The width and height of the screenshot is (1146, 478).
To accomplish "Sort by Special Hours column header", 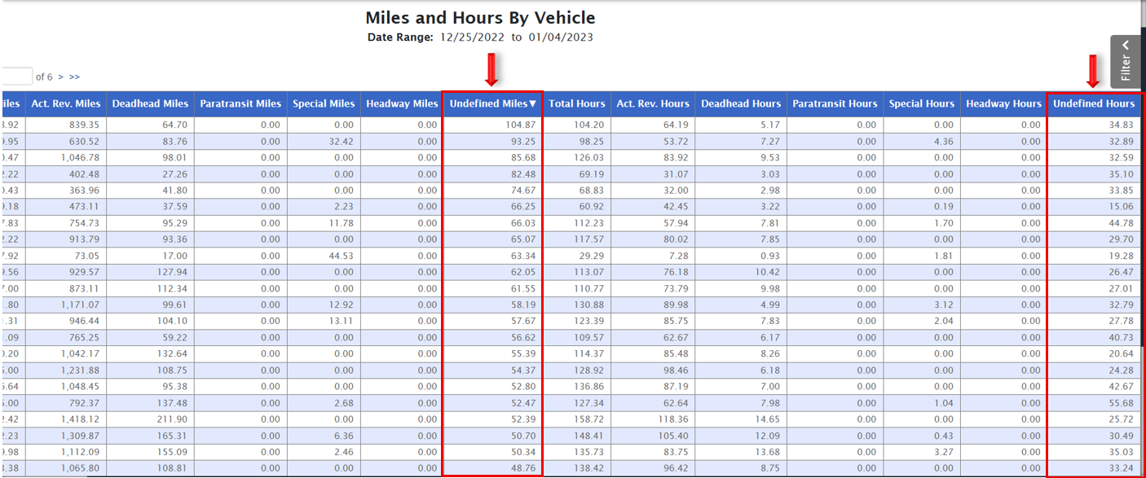I will 921,103.
